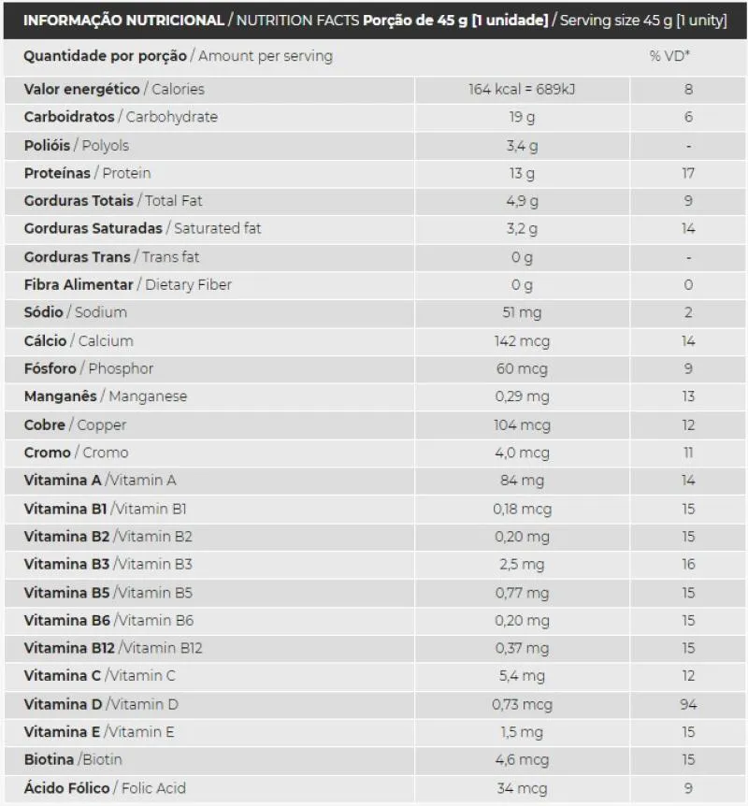The image size is (748, 806).
Task: Click the 'Fibra Alimentar / Dietary Fiber' label
Action: click(x=127, y=284)
